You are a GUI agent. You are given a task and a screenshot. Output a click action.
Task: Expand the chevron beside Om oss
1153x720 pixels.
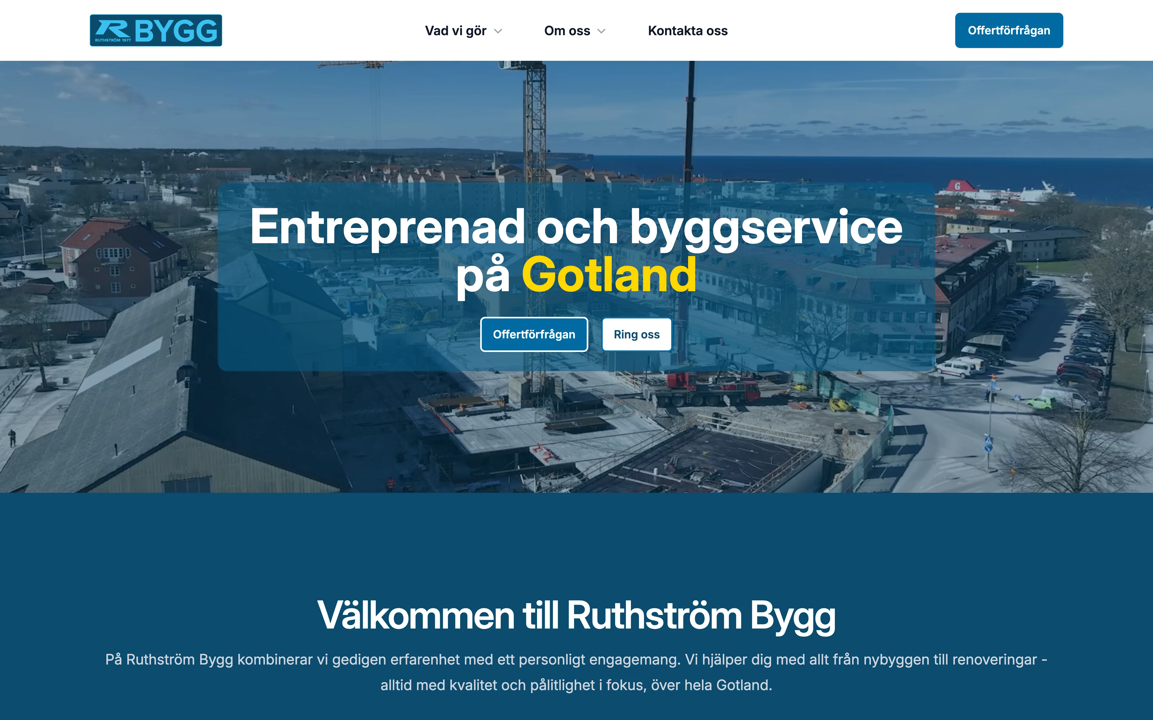click(601, 31)
